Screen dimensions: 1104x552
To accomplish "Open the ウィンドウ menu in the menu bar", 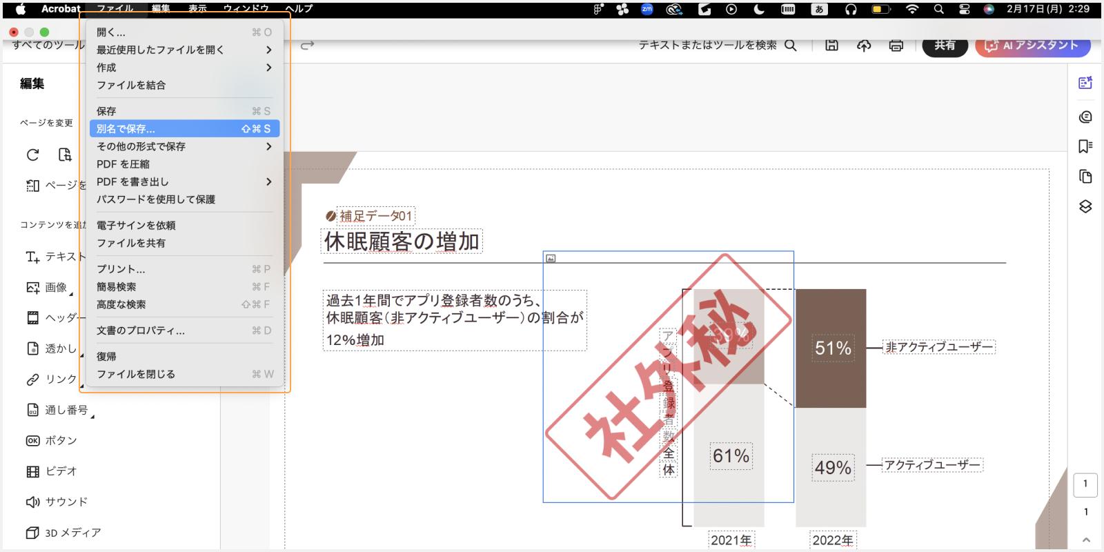I will (x=246, y=9).
